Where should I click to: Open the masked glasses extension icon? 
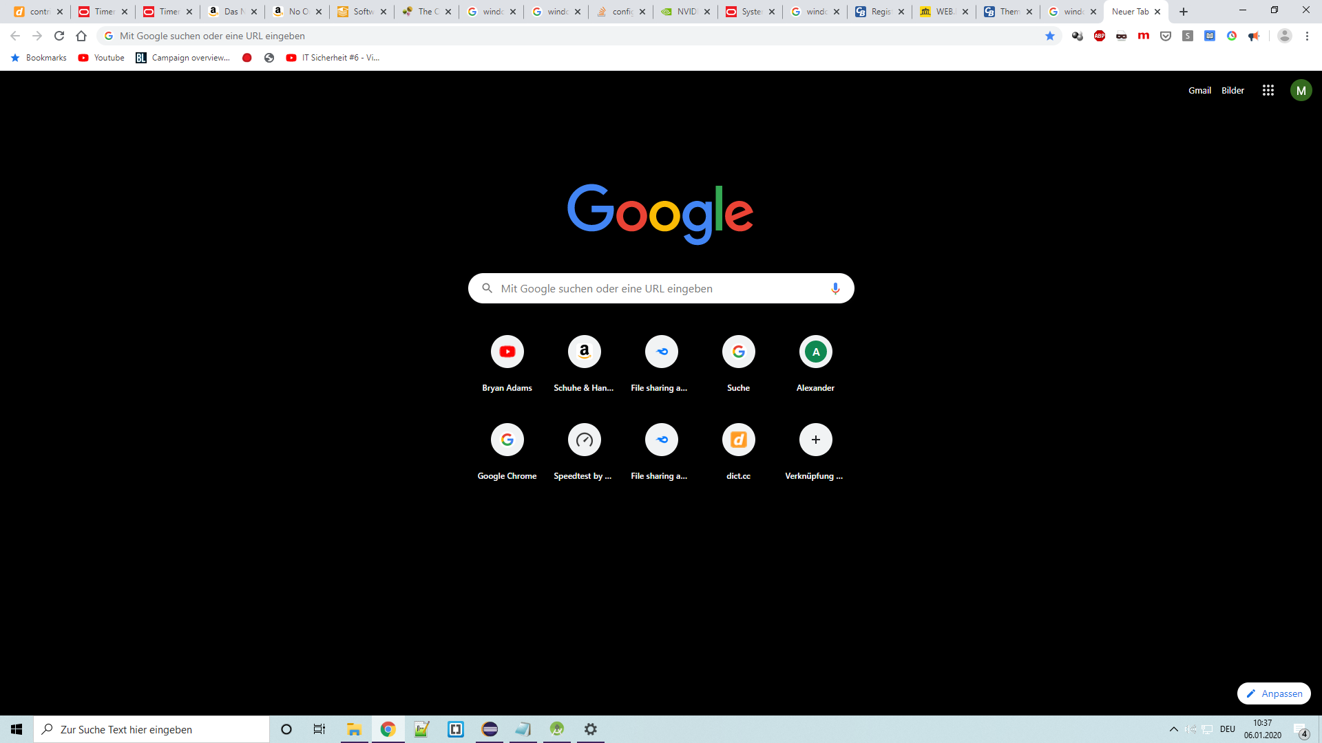coord(1122,36)
